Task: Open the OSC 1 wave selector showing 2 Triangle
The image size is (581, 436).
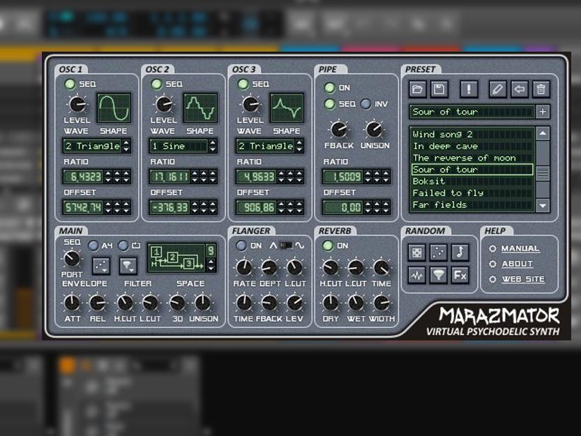Action: [x=96, y=146]
